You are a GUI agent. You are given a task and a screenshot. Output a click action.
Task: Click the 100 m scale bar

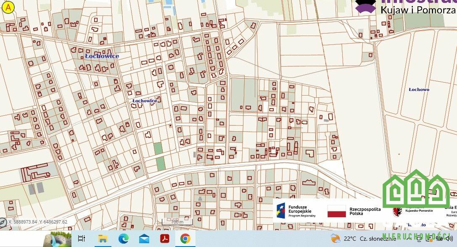click(x=177, y=221)
